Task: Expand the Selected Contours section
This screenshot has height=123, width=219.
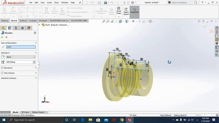Action: tap(36, 78)
